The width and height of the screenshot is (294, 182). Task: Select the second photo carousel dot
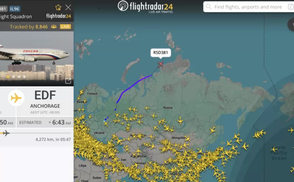click(x=13, y=77)
